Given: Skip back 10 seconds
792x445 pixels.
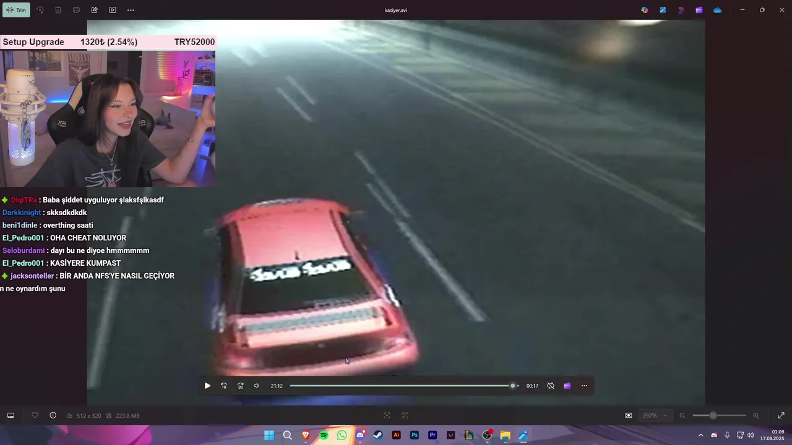Looking at the screenshot, I should point(224,386).
